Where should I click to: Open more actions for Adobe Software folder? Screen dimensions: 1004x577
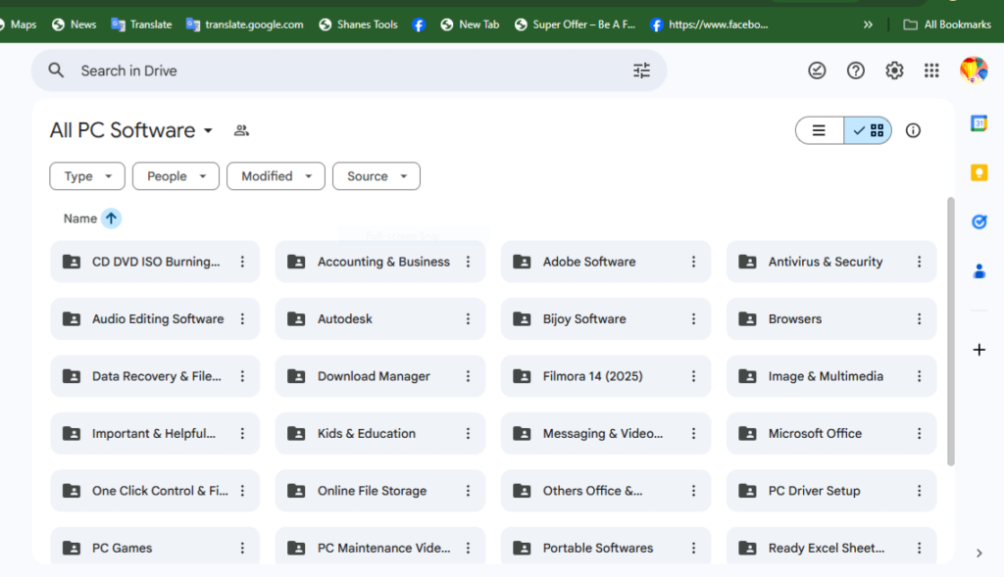pos(693,262)
